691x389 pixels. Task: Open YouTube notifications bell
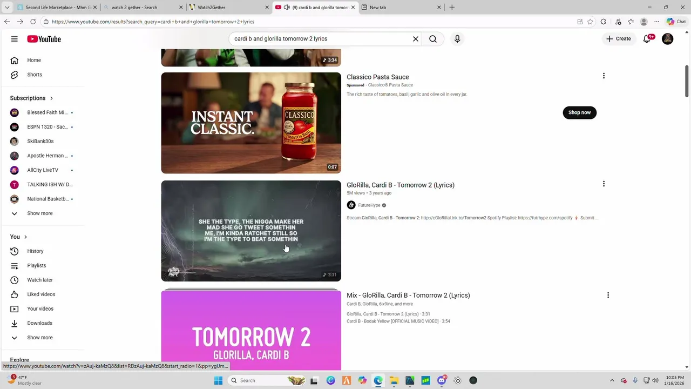pyautogui.click(x=647, y=39)
